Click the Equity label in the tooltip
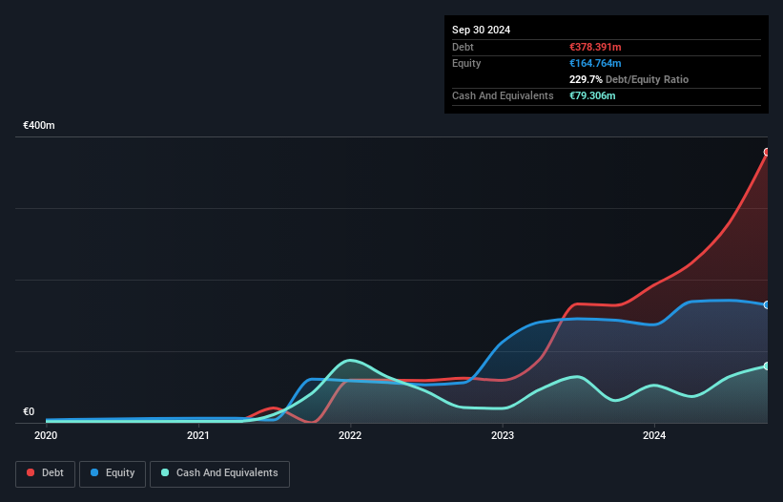This screenshot has height=502, width=783. (466, 63)
